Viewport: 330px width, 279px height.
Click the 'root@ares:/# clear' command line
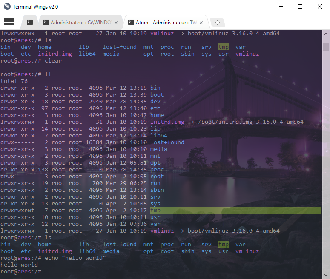tap(31, 61)
